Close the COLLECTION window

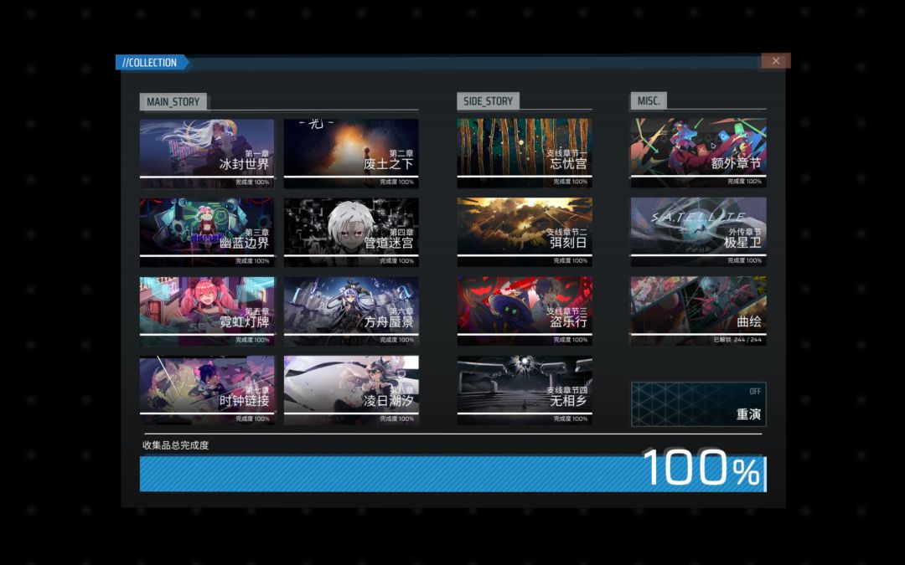(x=776, y=61)
